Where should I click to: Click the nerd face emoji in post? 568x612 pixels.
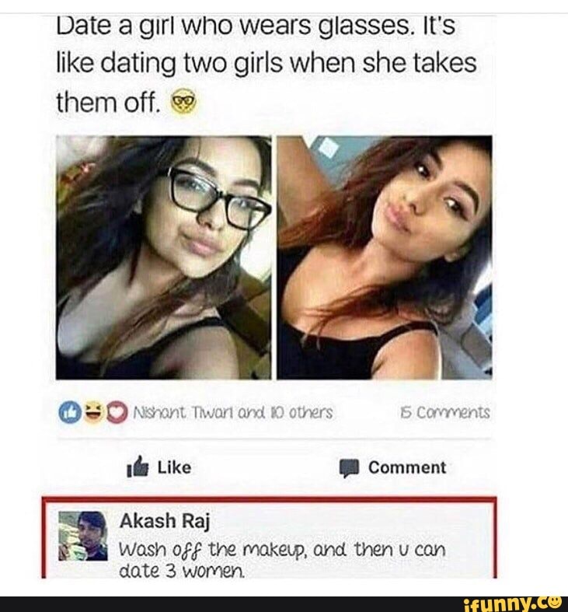183,103
